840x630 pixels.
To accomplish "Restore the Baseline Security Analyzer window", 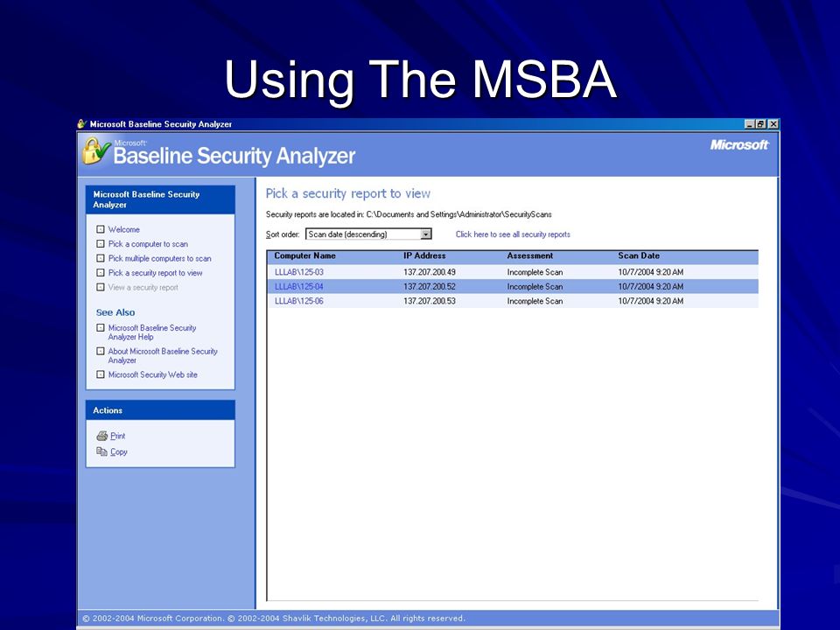I will point(760,124).
